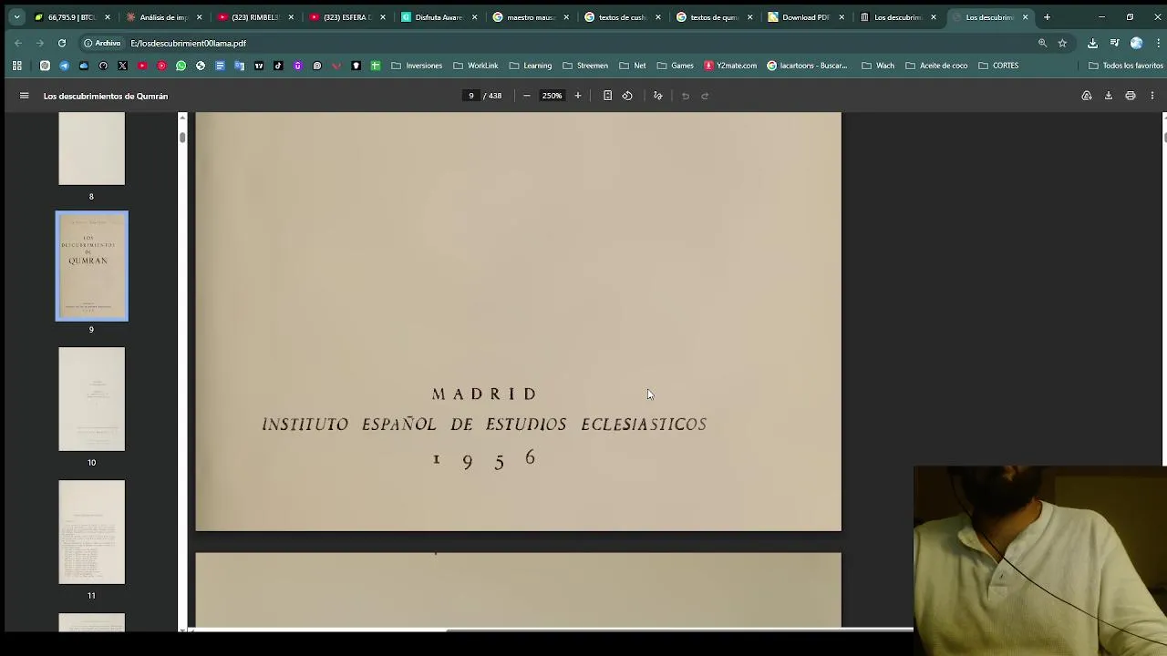This screenshot has height=656, width=1167.
Task: Open the lacartoons - Buscar bookmark
Action: [x=808, y=66]
